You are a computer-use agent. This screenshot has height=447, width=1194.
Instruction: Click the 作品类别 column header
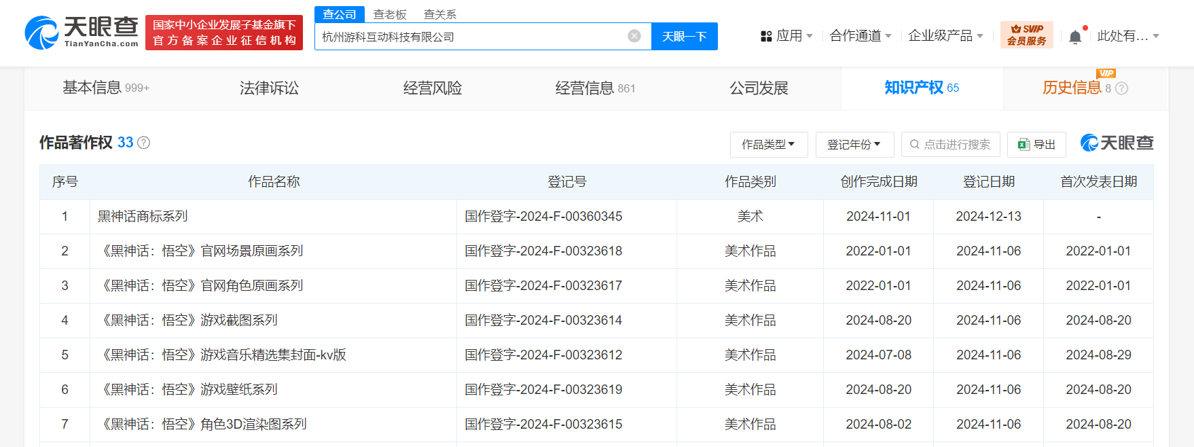tap(750, 182)
